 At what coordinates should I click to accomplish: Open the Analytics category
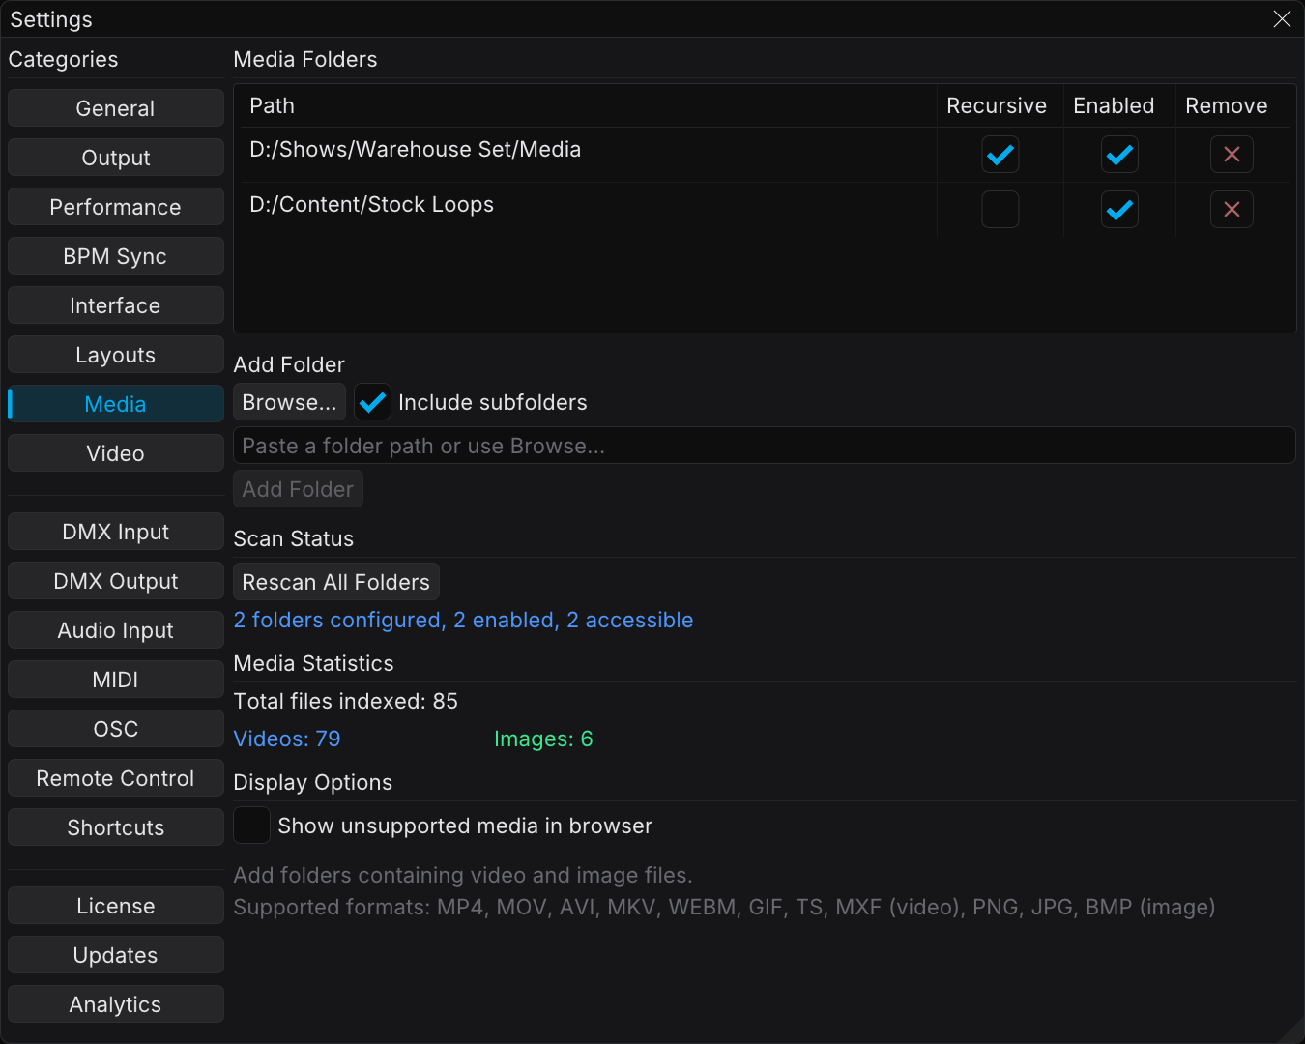[116, 1004]
